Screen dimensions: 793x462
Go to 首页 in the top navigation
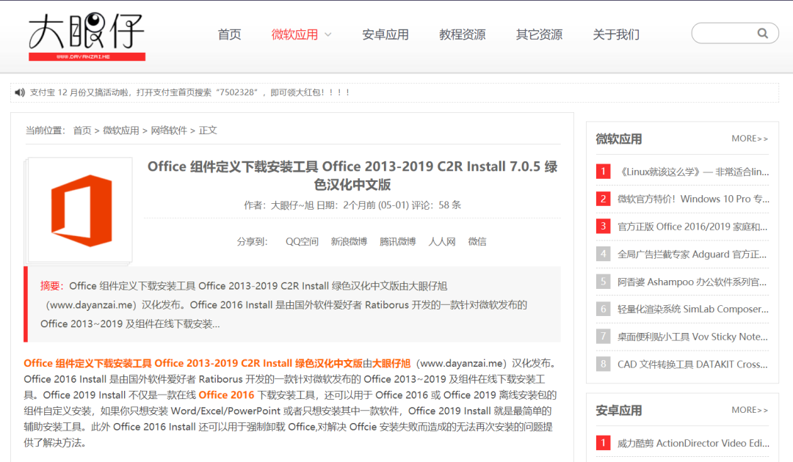click(x=229, y=34)
